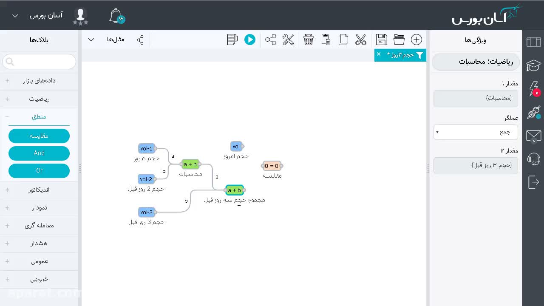
Task: Expand the داده‌های بازار category
Action: [x=39, y=81]
